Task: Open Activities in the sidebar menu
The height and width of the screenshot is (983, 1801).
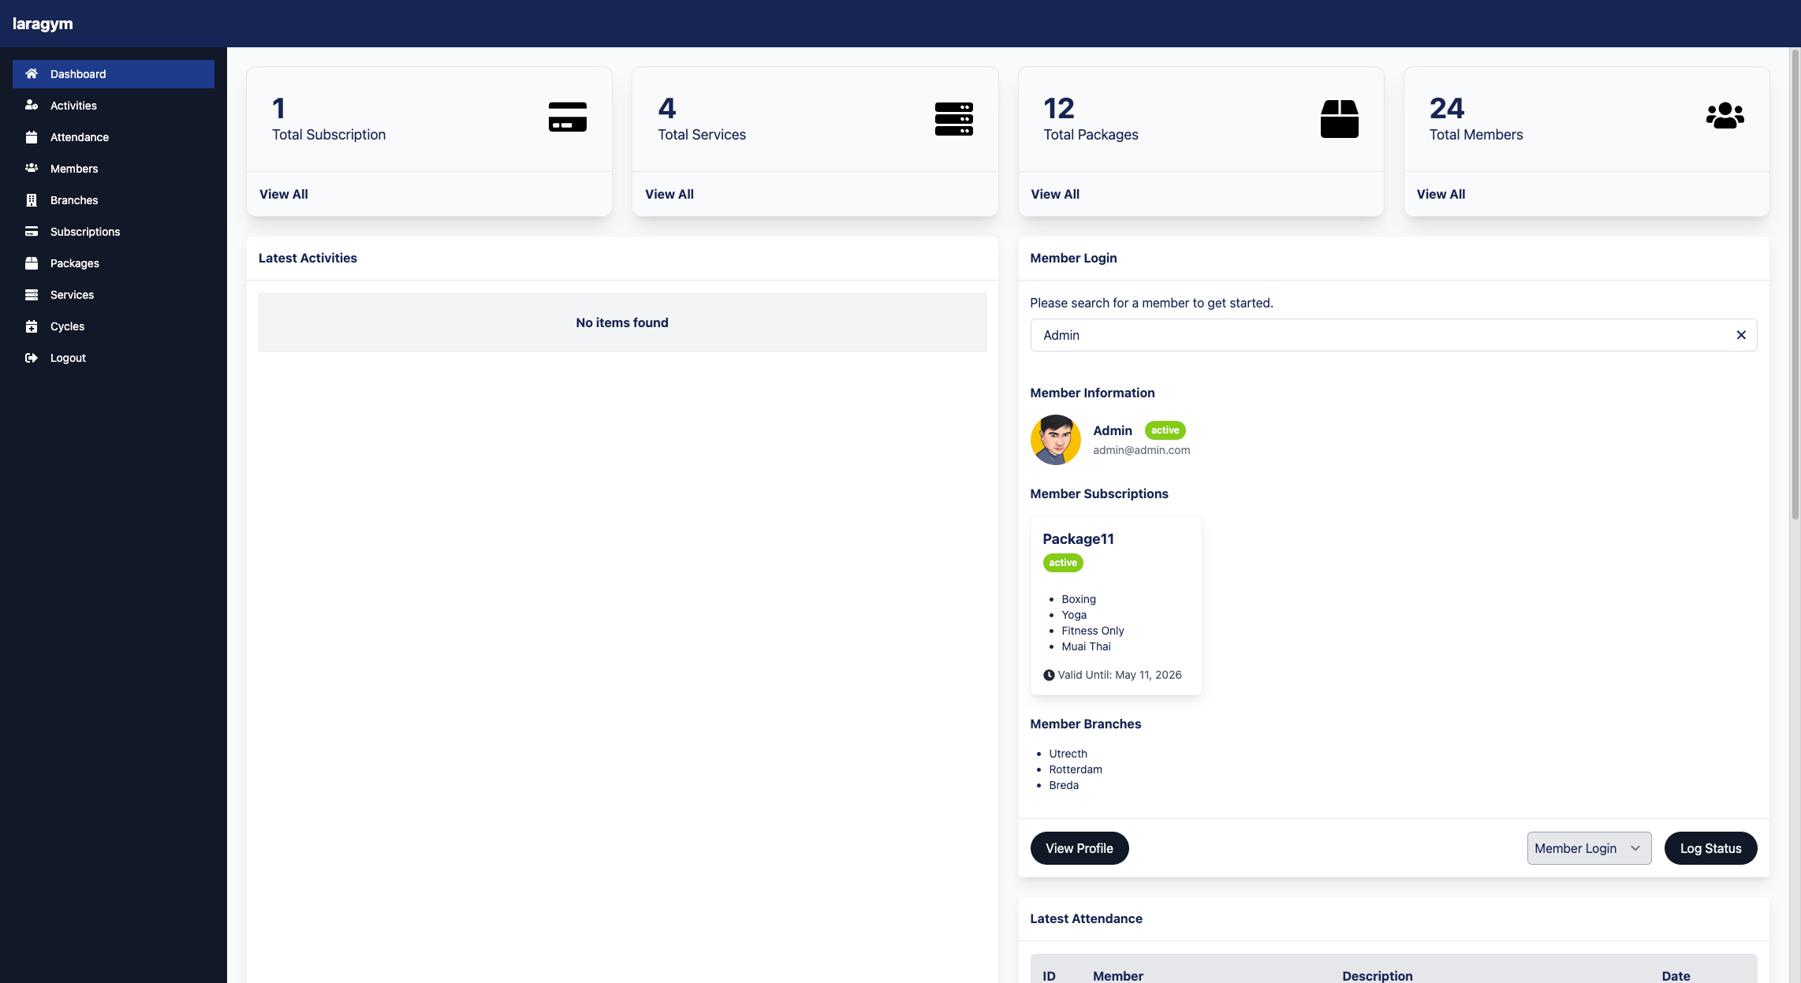Action: (x=73, y=106)
